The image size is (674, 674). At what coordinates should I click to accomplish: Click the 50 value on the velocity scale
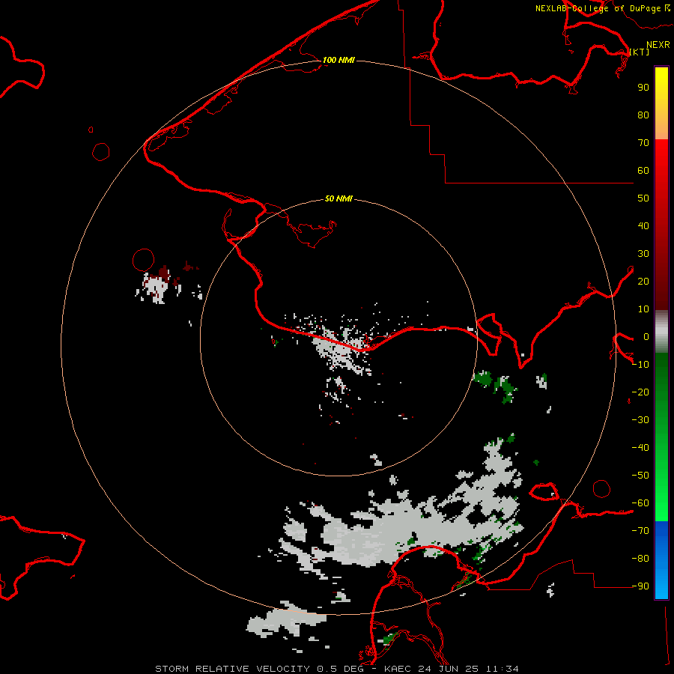(x=643, y=198)
